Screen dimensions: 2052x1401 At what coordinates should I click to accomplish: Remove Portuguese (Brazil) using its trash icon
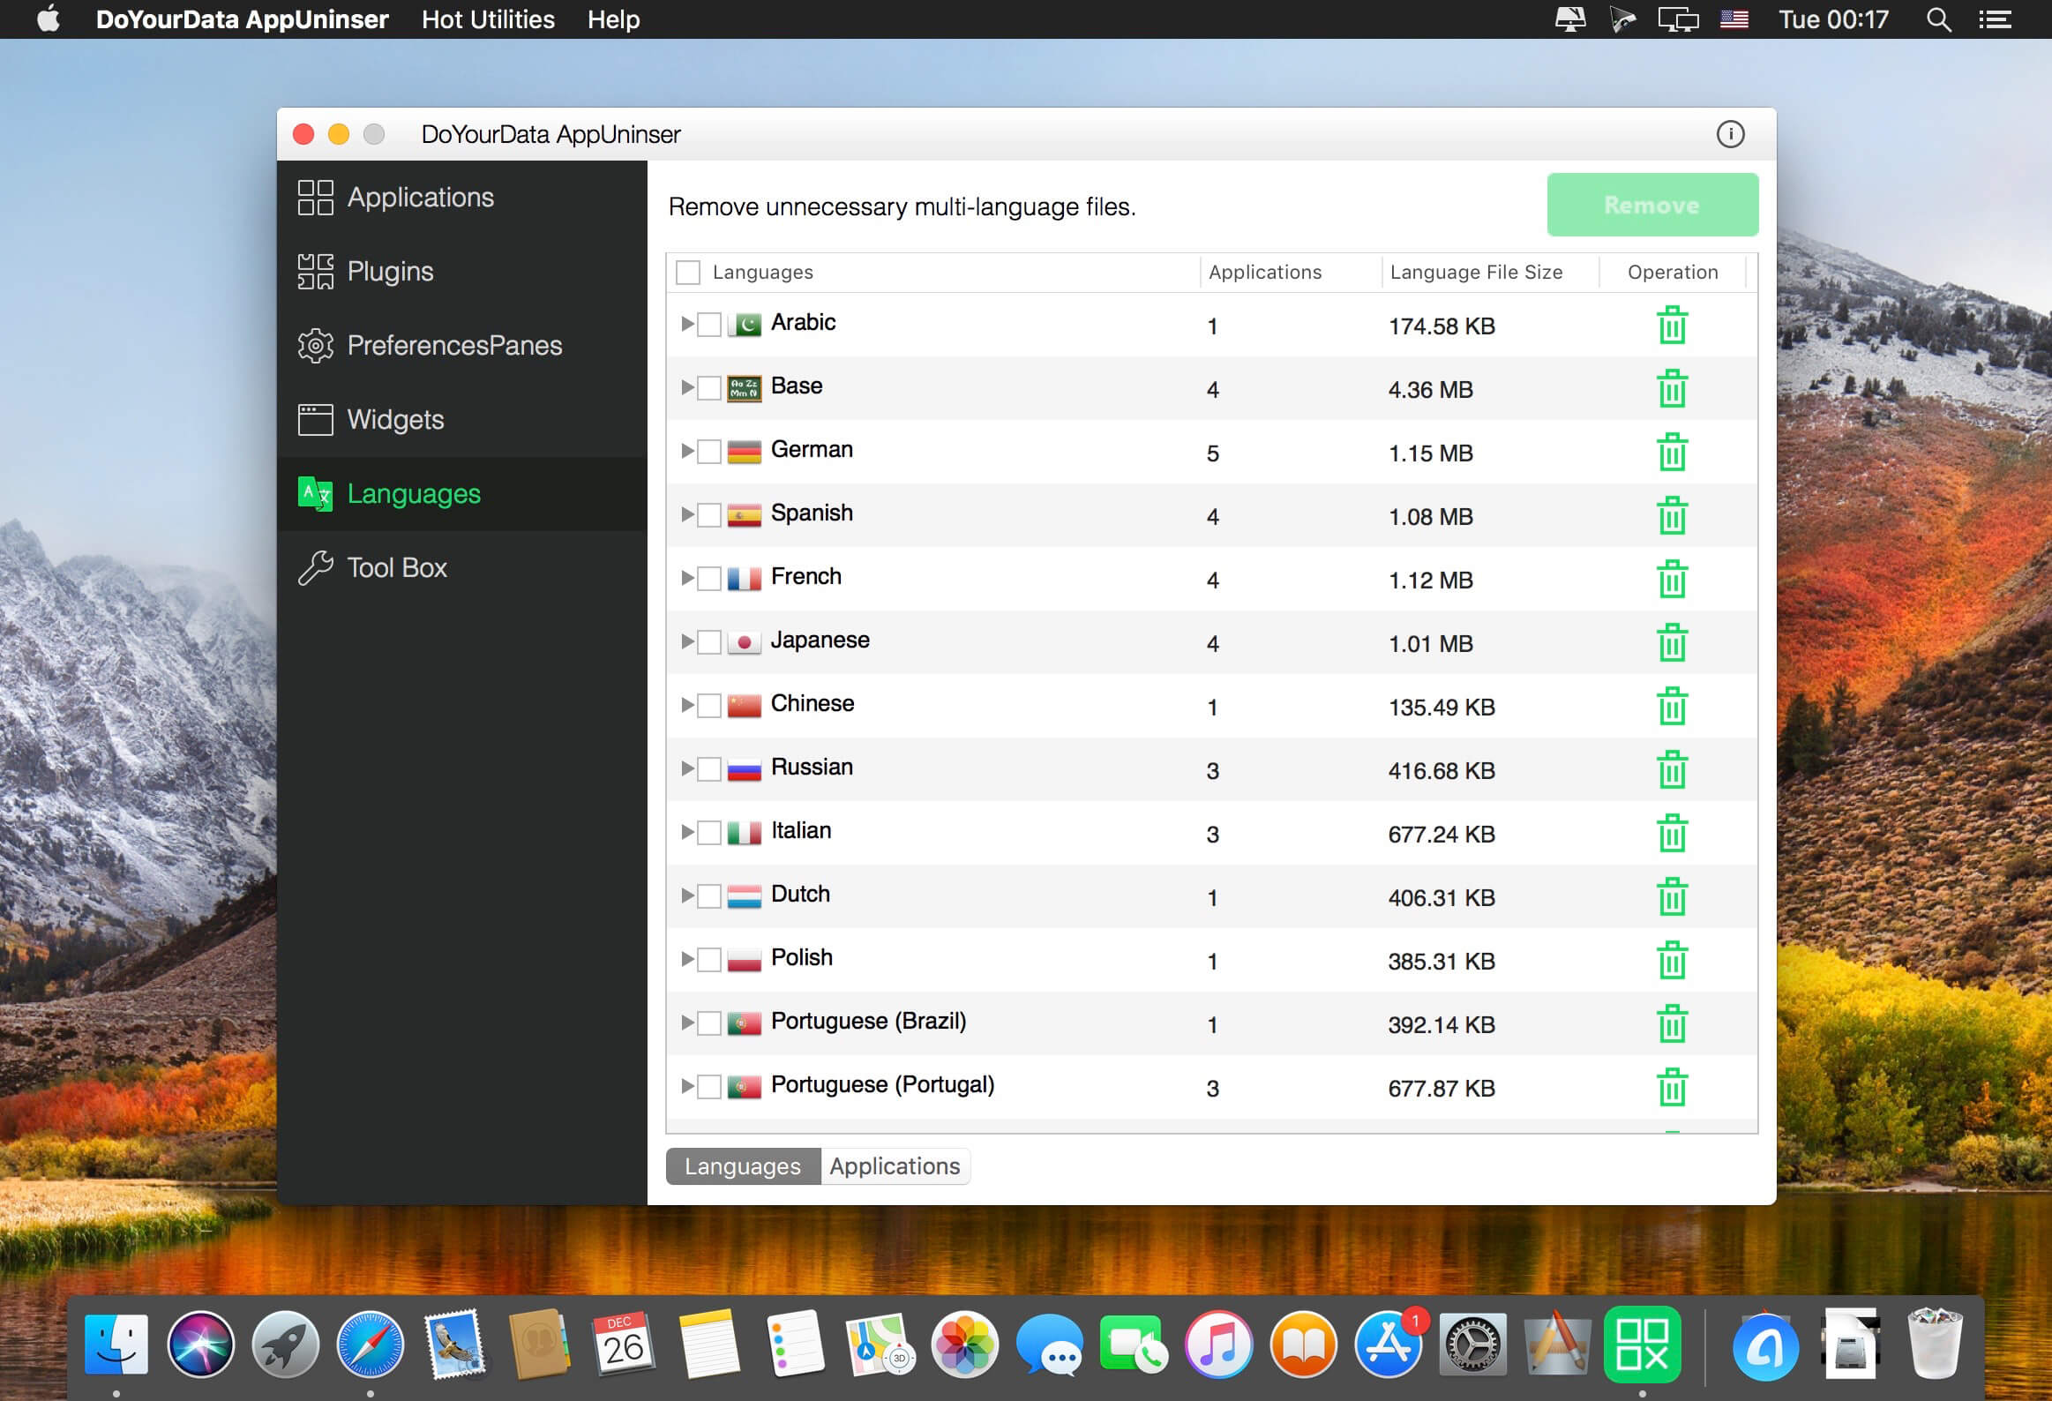click(1672, 1024)
